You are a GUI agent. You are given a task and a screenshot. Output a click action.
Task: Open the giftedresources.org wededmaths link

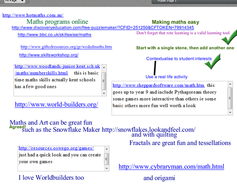[x=66, y=47]
